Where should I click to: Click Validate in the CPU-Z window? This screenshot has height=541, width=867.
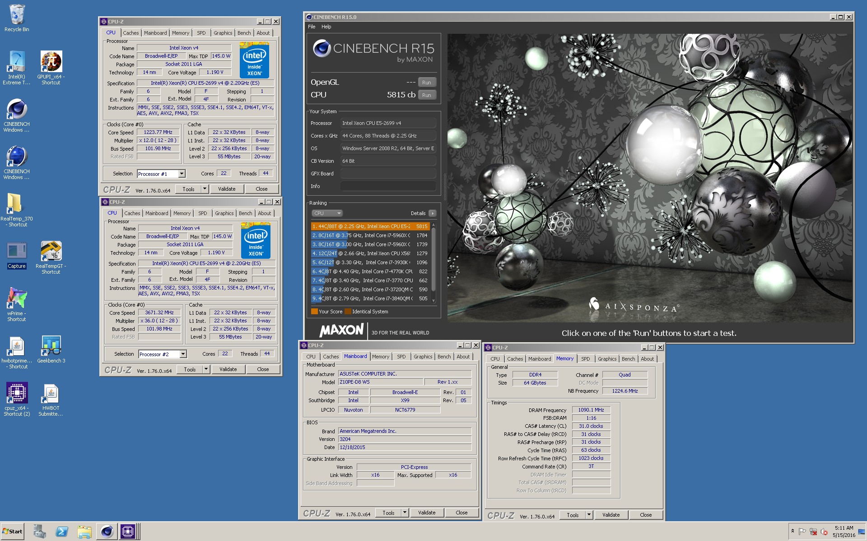(227, 188)
